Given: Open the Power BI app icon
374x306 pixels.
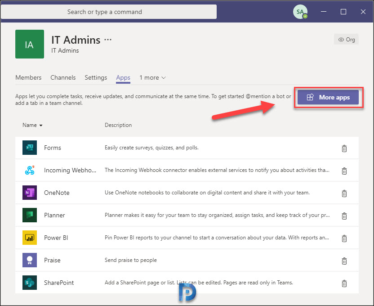Looking at the screenshot, I should coord(30,238).
